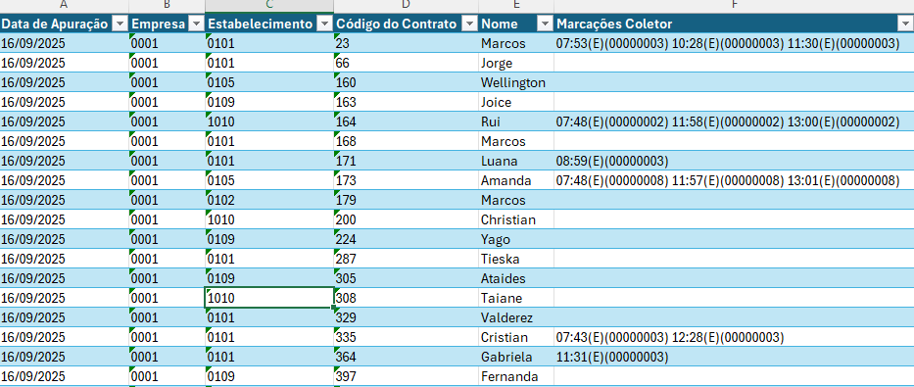Image resolution: width=914 pixels, height=387 pixels.
Task: Select Marcações cell starting 07:48(E)(00000002)
Action: (x=734, y=121)
